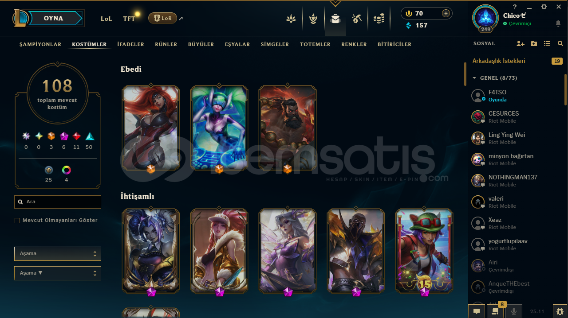Click the friends list search icon
This screenshot has height=318, width=568.
(560, 44)
